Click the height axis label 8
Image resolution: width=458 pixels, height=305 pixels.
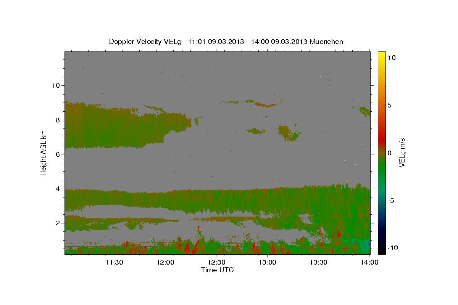tap(57, 120)
